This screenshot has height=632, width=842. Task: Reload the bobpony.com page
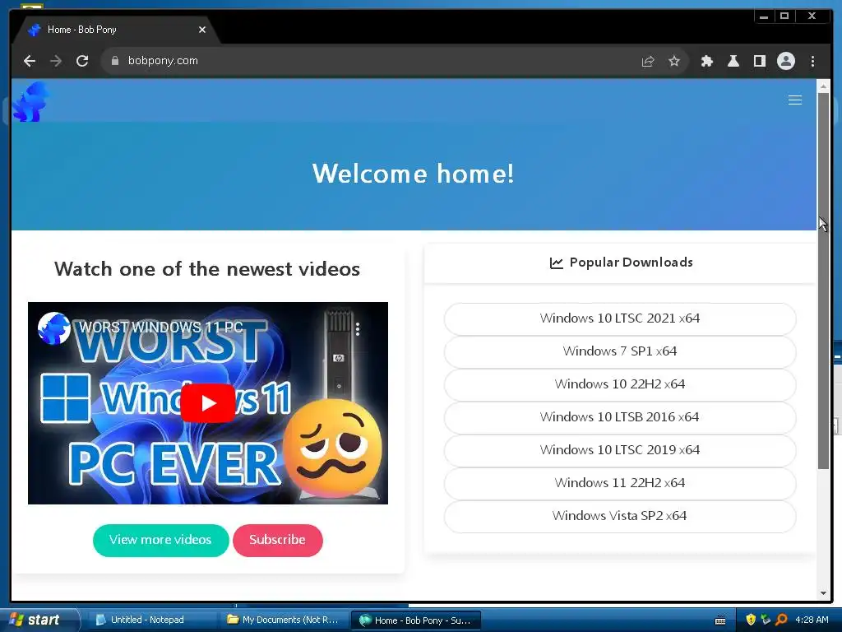click(82, 61)
